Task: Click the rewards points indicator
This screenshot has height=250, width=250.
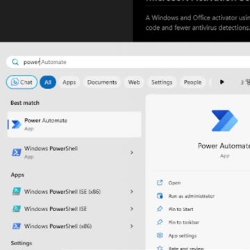Action: pyautogui.click(x=245, y=82)
